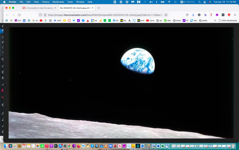This screenshot has height=150, width=239.
Task: Open the Facebook bookmark
Action: [83, 20]
